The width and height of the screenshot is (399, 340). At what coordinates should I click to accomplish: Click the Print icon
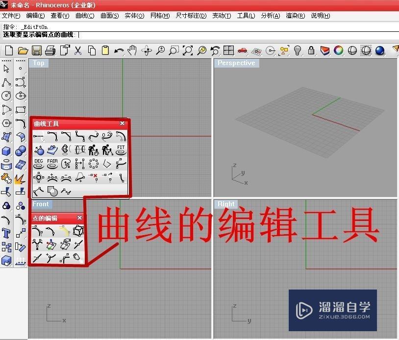click(x=50, y=50)
